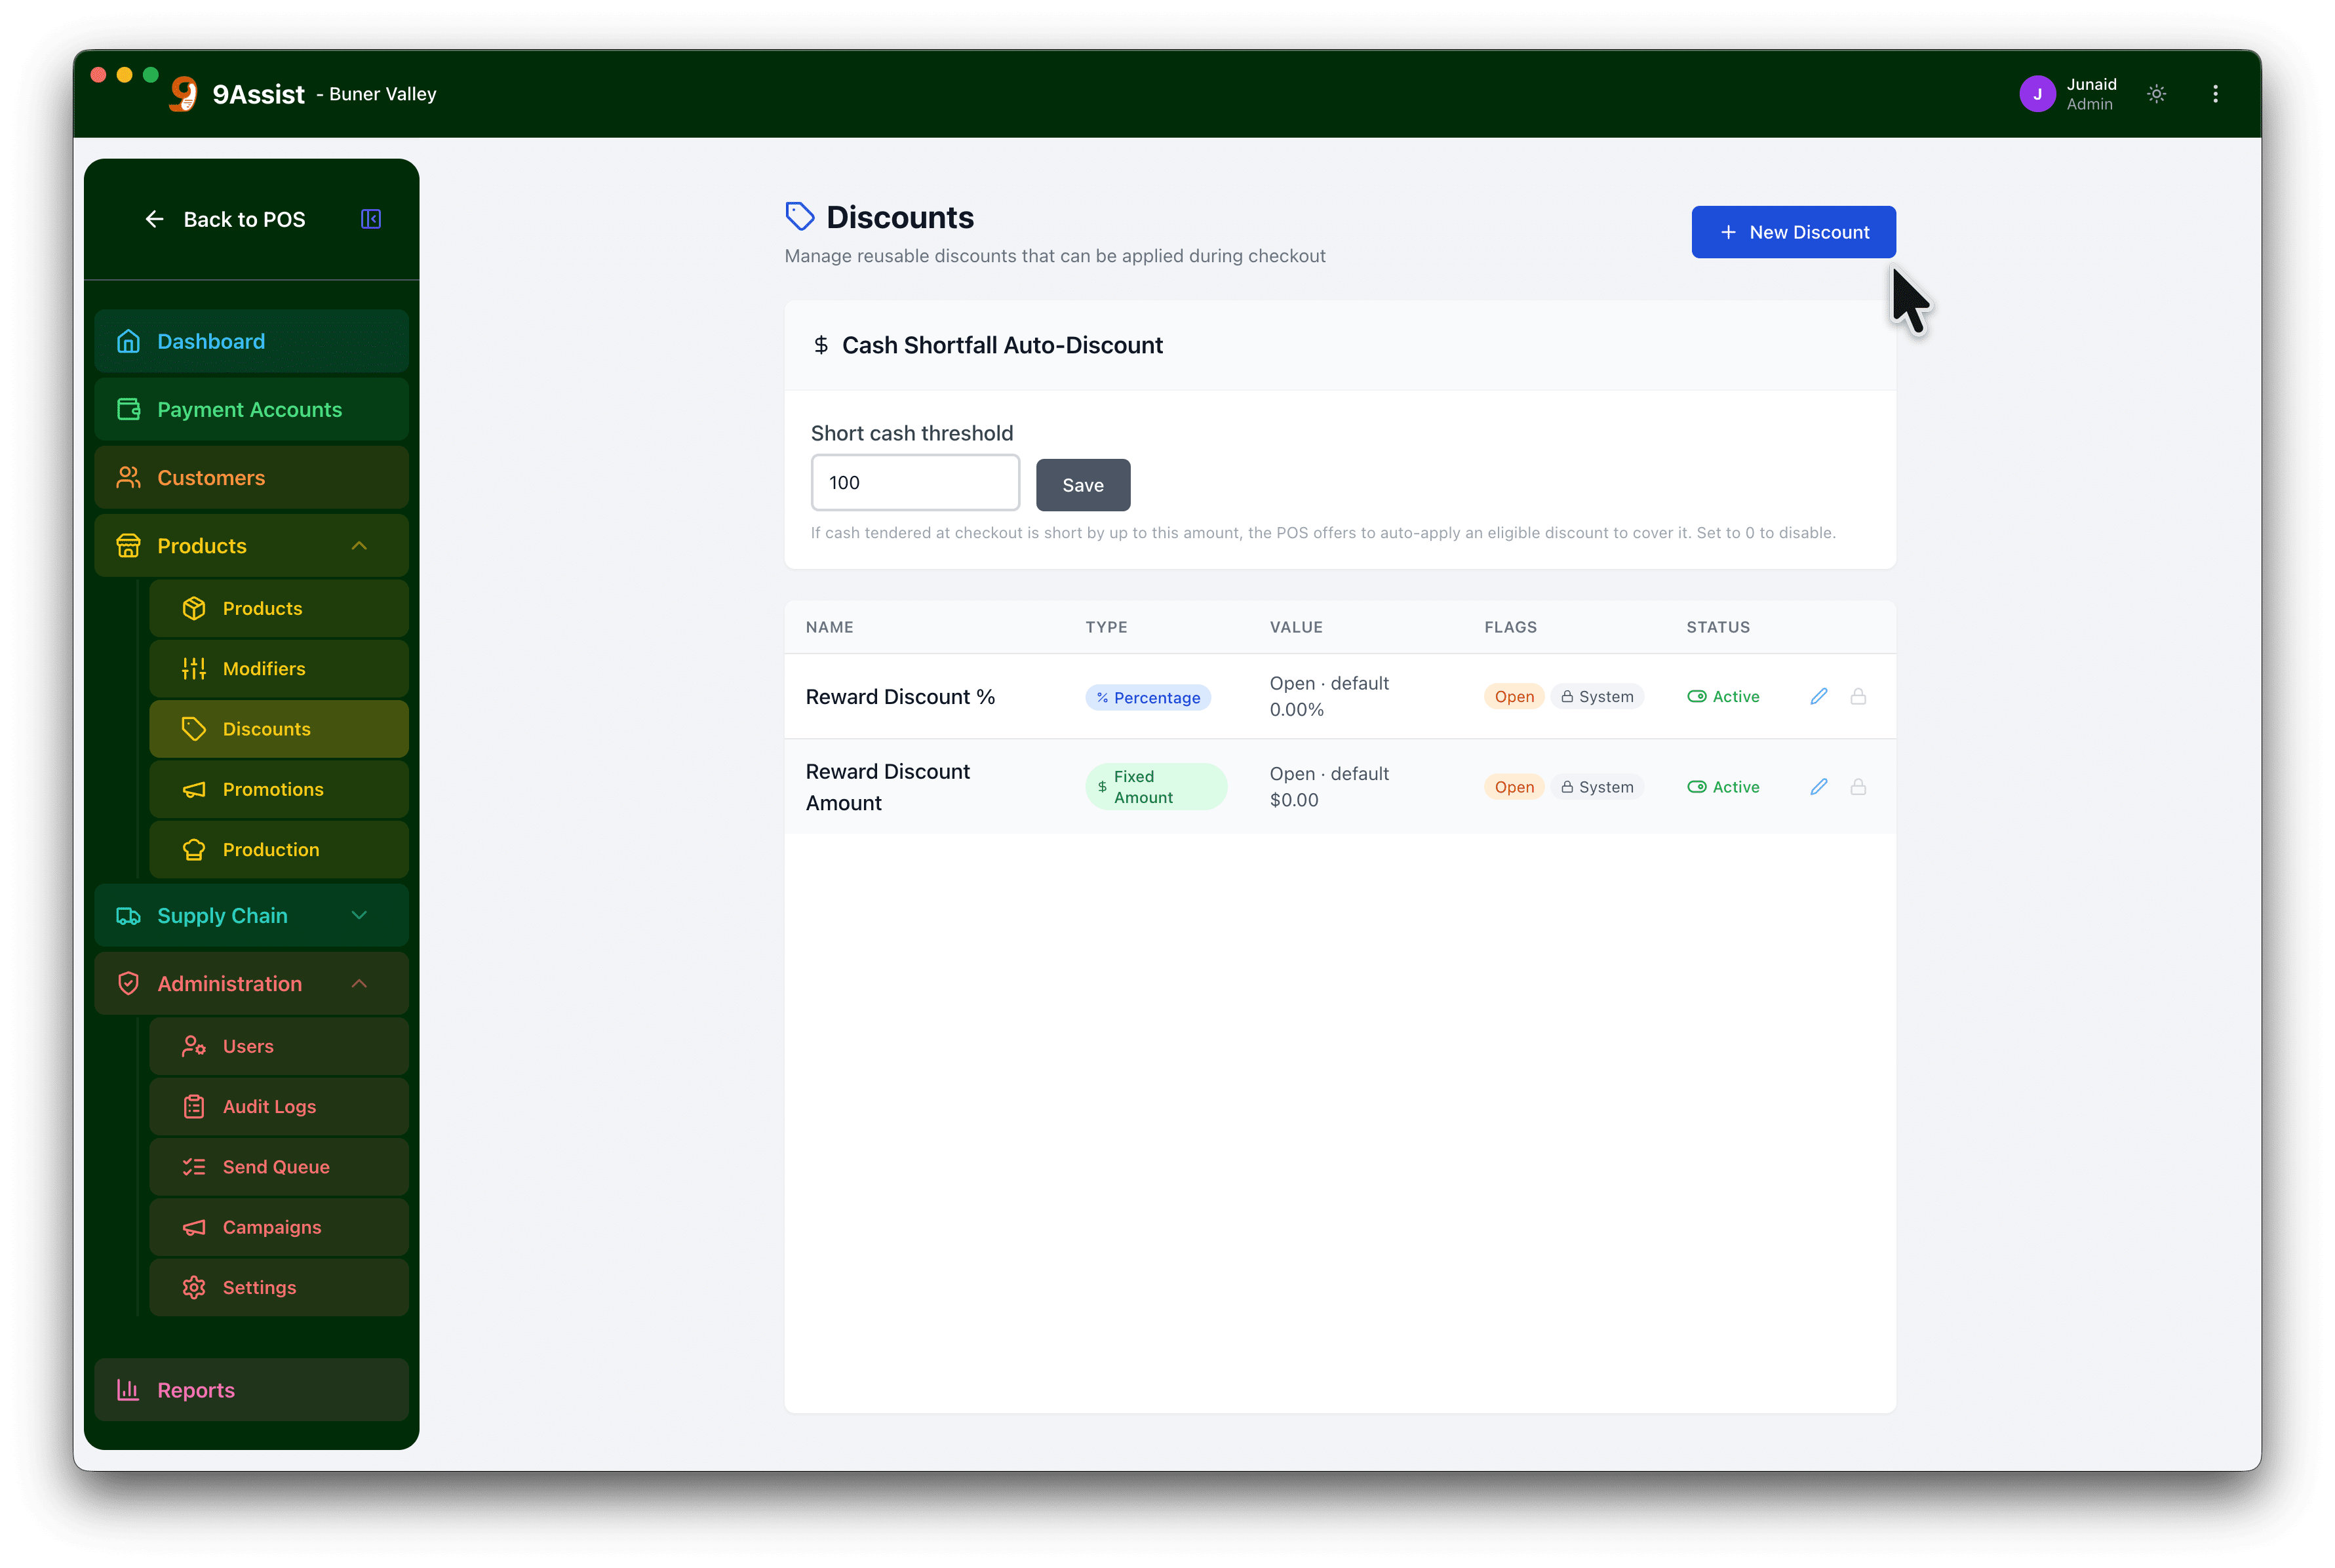Click System flag on Reward Discount Amount row
2335x1568 pixels.
[x=1597, y=787]
